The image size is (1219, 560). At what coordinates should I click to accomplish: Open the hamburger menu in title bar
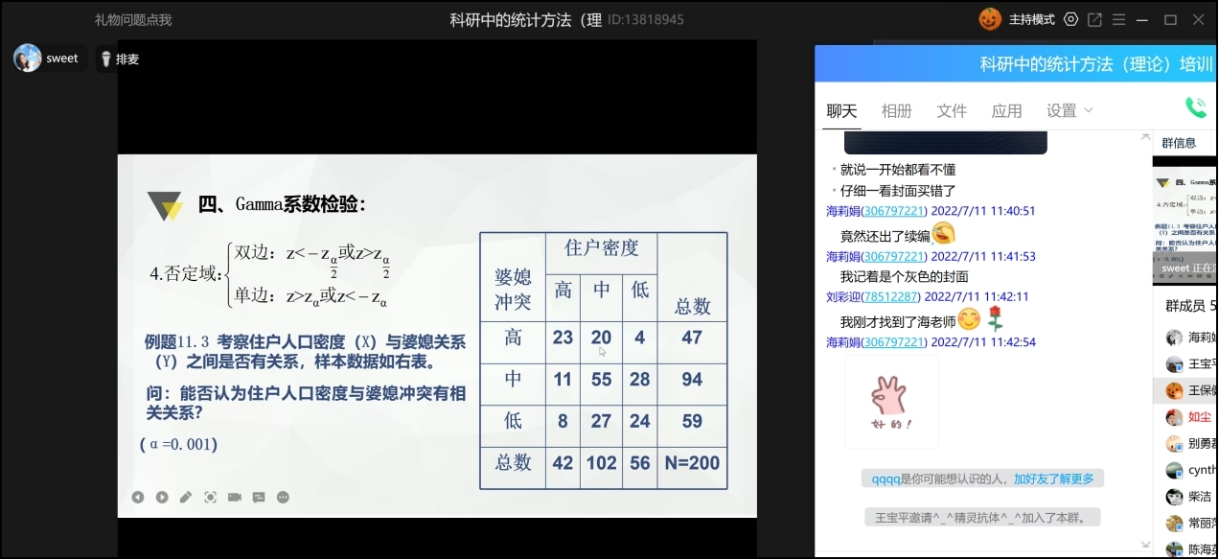[1118, 20]
